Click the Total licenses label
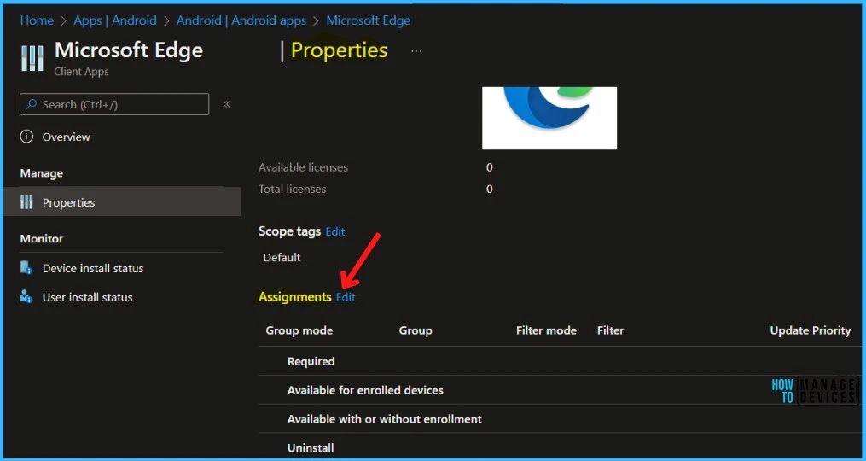The width and height of the screenshot is (866, 461). [x=292, y=189]
